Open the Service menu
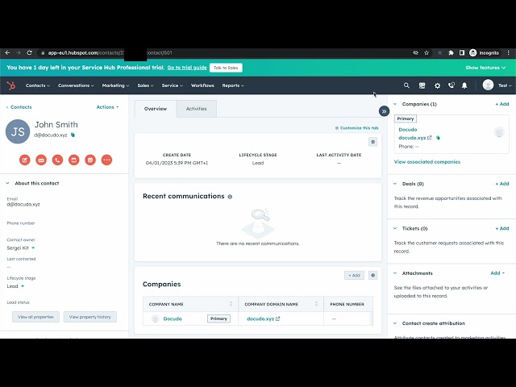The width and height of the screenshot is (516, 387). [x=172, y=85]
